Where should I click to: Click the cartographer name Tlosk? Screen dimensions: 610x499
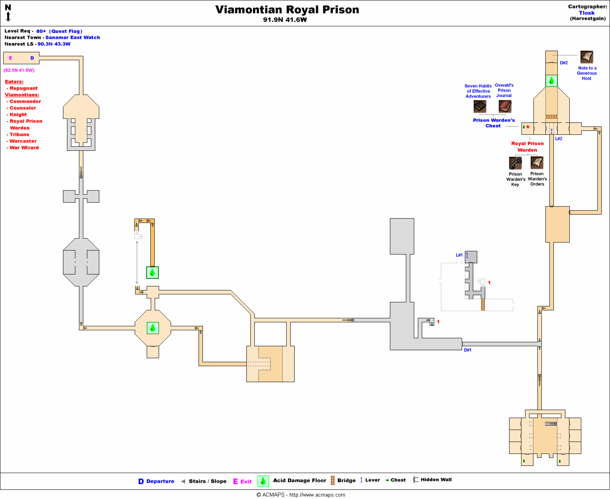pos(586,13)
